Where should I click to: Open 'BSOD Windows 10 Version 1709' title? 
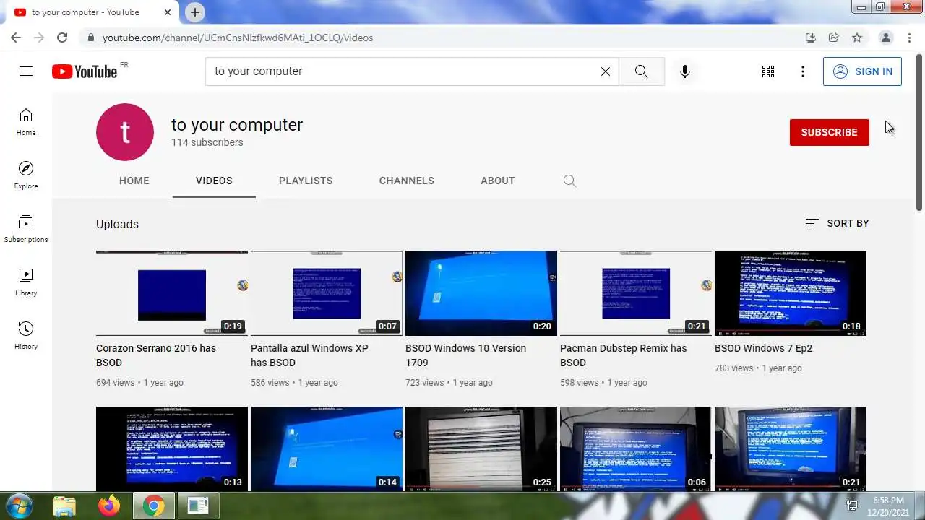click(x=465, y=355)
